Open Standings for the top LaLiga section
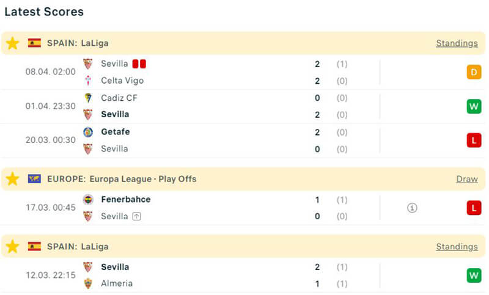Screen dimensions: 489x295 tap(457, 43)
